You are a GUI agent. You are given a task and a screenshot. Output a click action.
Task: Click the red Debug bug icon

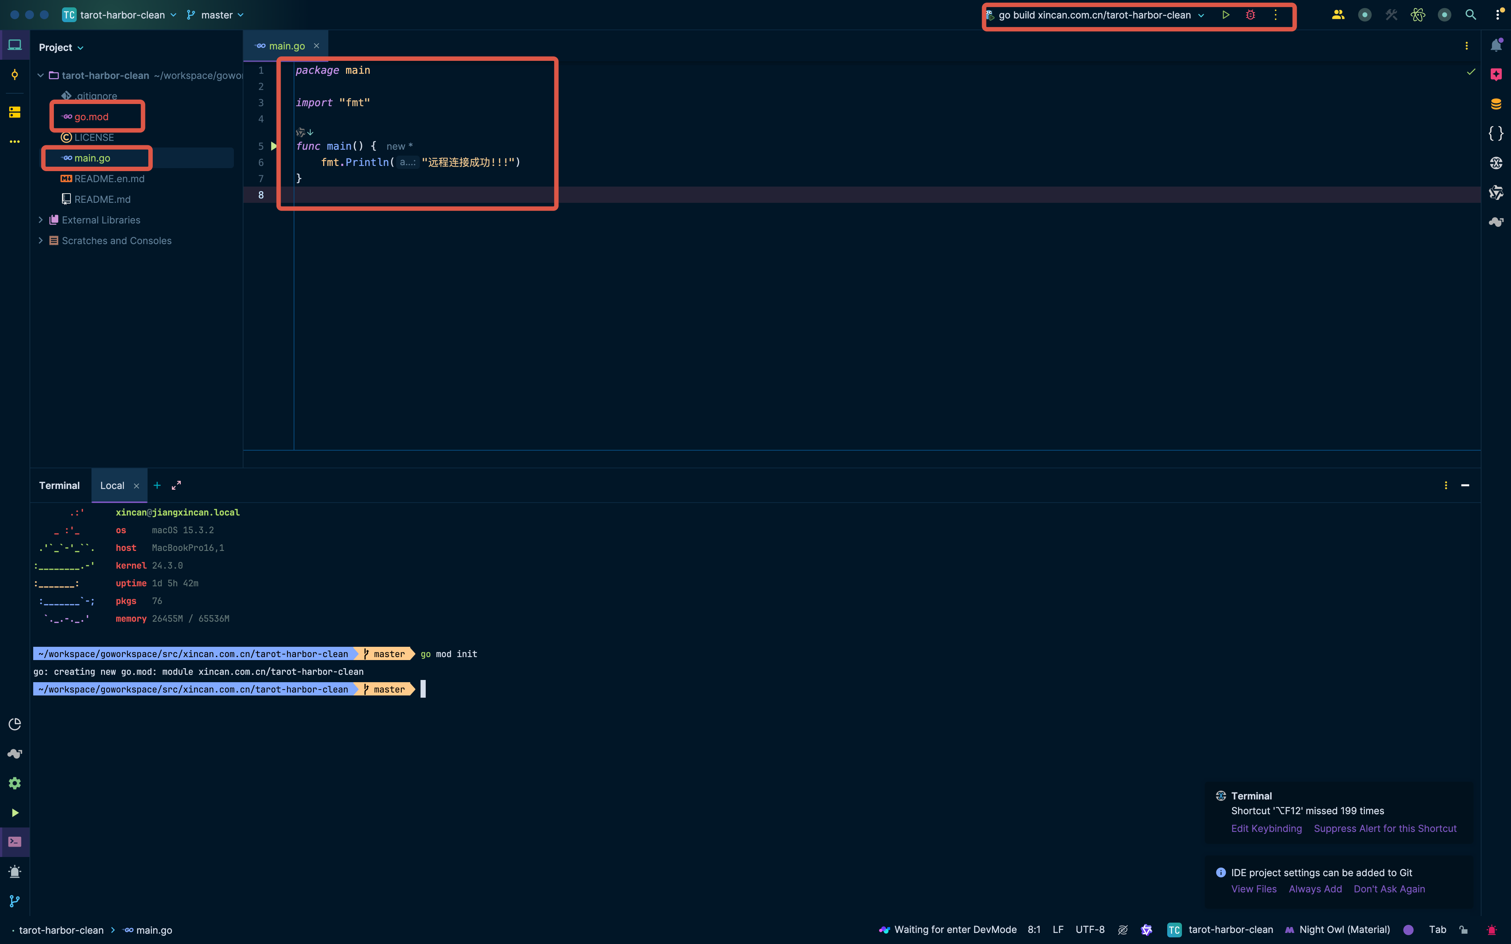coord(1250,15)
